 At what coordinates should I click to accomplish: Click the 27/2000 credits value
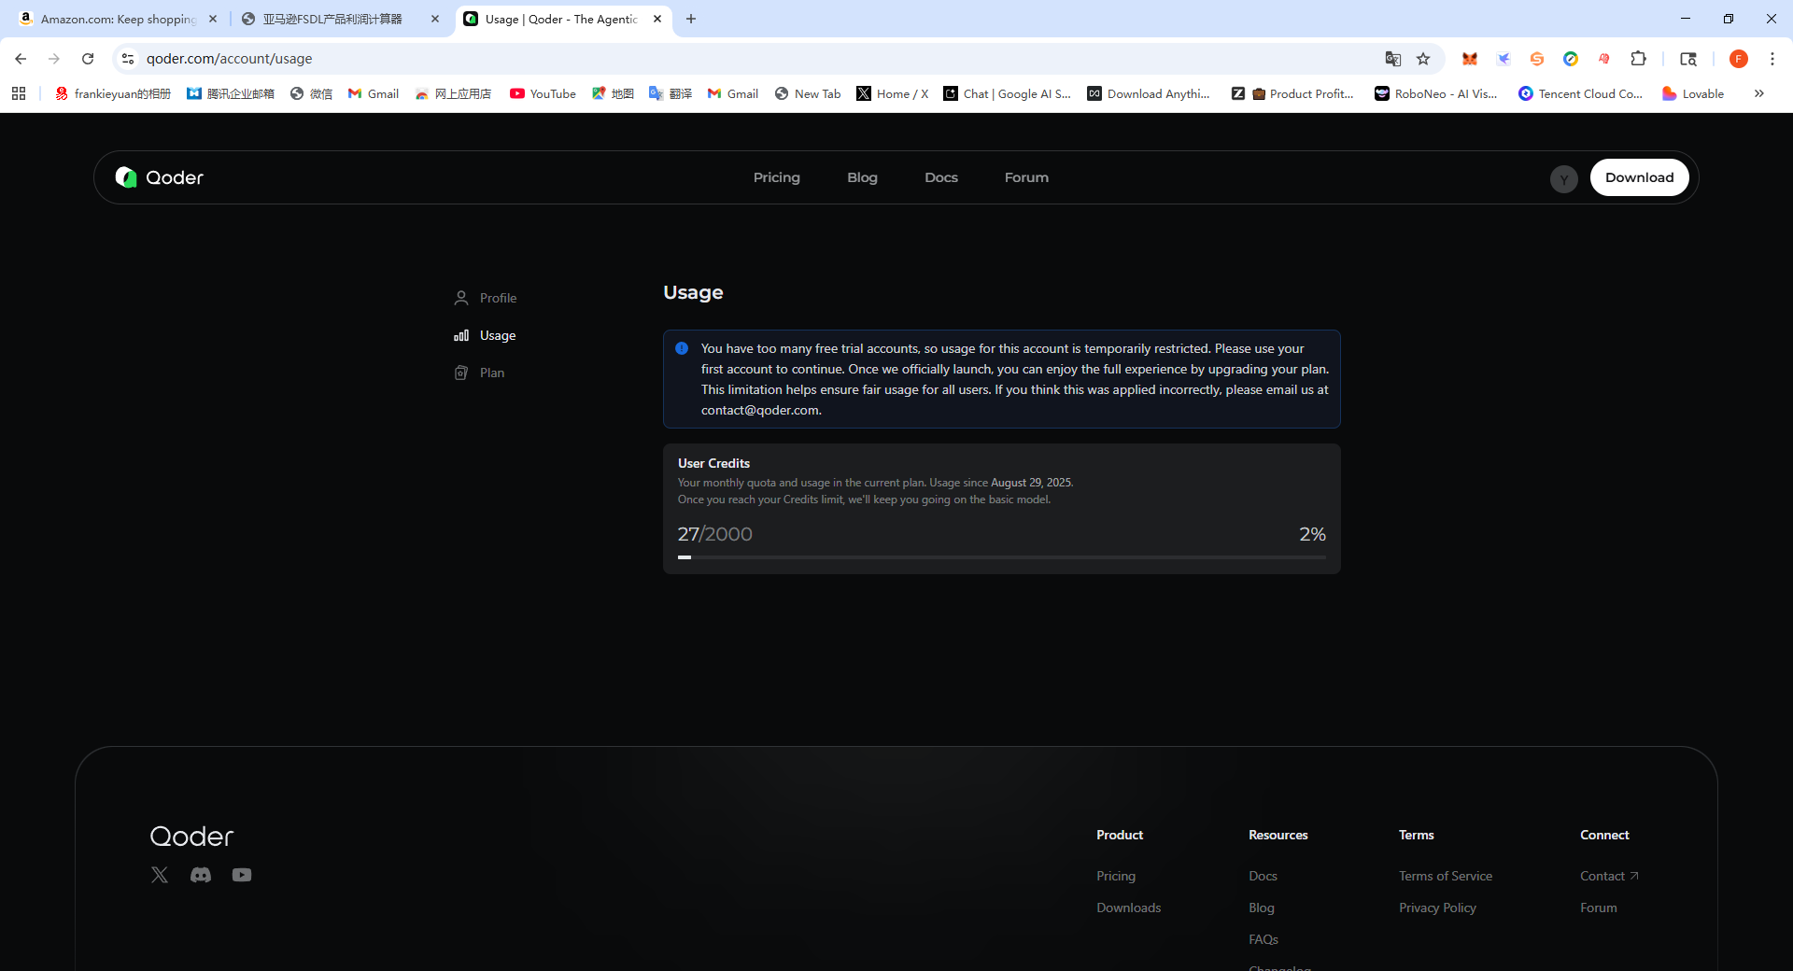[x=715, y=534]
